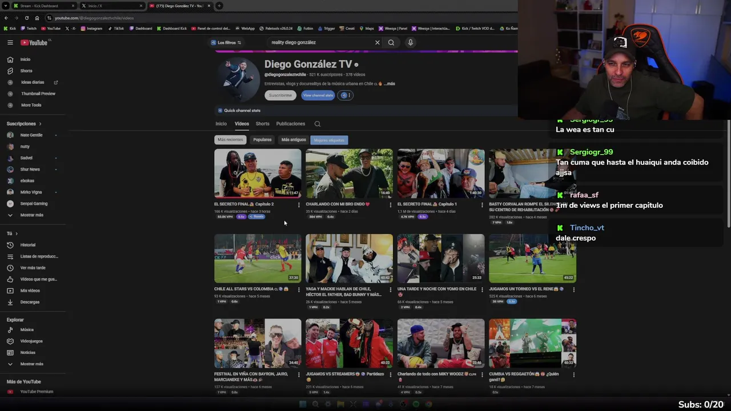Click the magnifier search button
This screenshot has width=731, height=411.
pos(391,42)
